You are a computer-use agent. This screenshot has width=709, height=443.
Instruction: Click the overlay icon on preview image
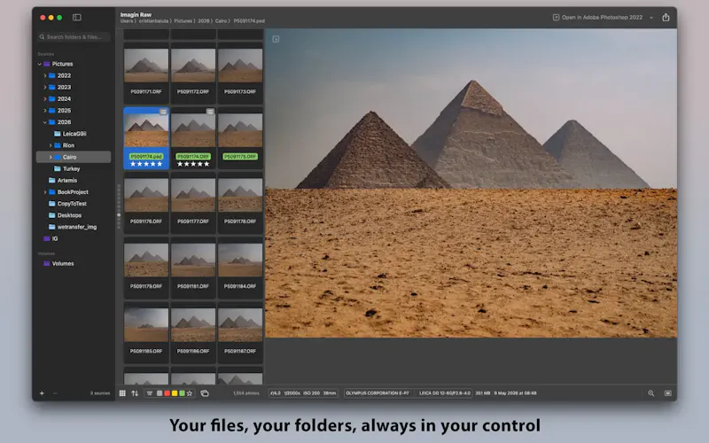tap(276, 39)
